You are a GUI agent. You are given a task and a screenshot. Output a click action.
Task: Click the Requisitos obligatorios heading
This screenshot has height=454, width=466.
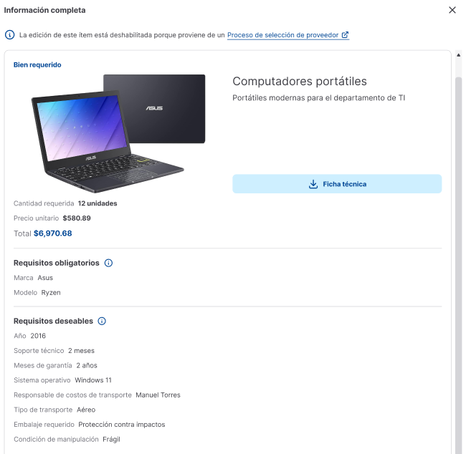click(57, 263)
